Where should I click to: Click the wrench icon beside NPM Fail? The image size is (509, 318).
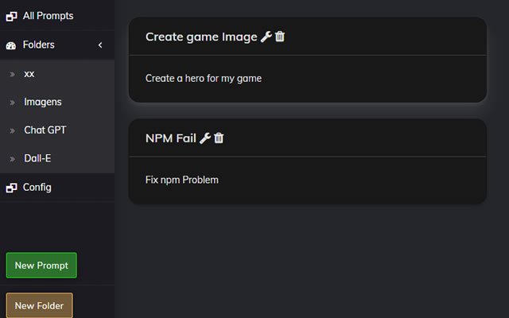point(205,138)
